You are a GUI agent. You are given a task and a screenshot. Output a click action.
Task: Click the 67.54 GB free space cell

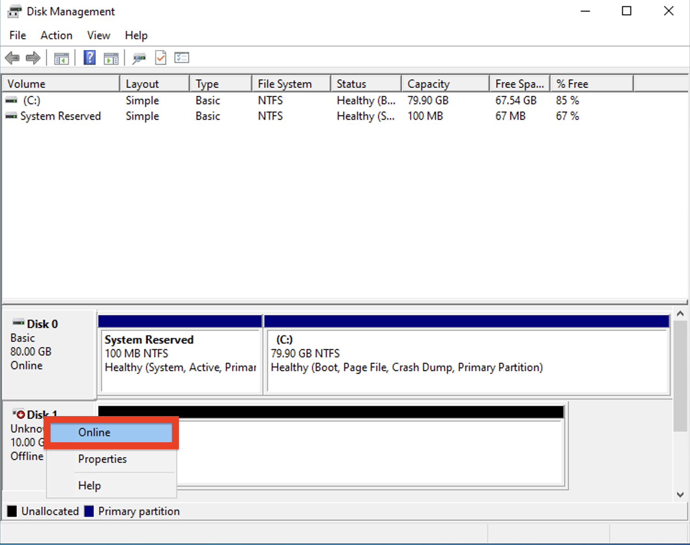pos(516,100)
